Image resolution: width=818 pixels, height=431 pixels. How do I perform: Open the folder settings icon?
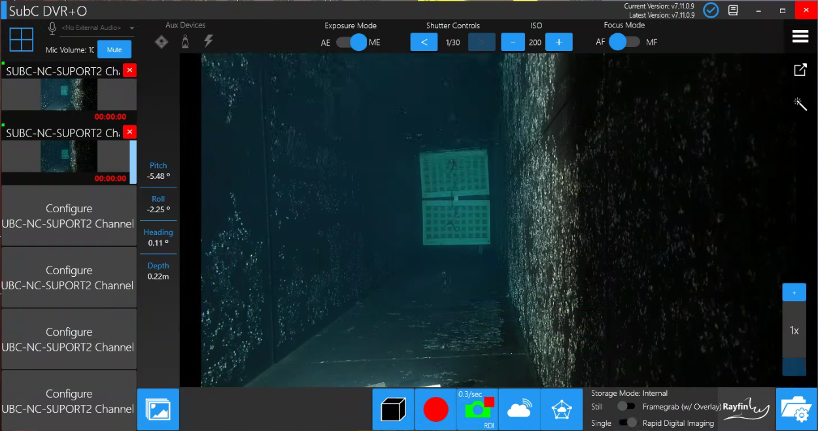pyautogui.click(x=796, y=409)
